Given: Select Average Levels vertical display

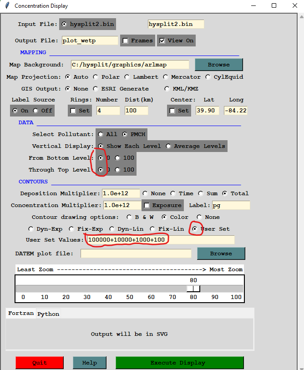Looking at the screenshot, I should [169, 146].
